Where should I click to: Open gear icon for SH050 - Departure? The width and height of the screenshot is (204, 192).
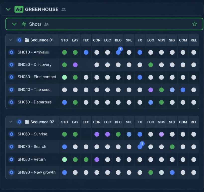pos(11,102)
